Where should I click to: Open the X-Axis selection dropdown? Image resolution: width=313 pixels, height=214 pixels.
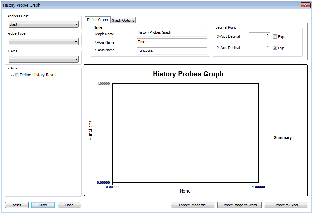(x=43, y=59)
